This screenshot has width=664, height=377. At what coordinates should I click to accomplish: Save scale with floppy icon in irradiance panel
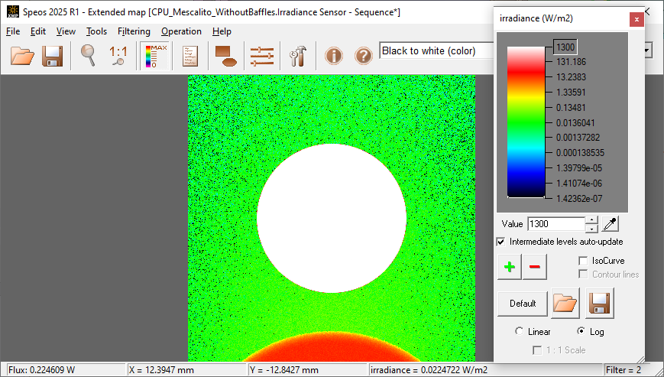point(600,304)
